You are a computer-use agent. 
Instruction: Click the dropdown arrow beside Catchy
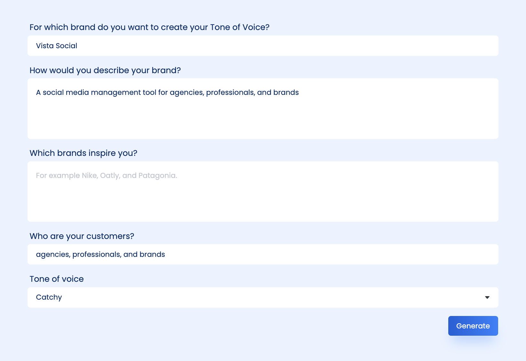[487, 297]
